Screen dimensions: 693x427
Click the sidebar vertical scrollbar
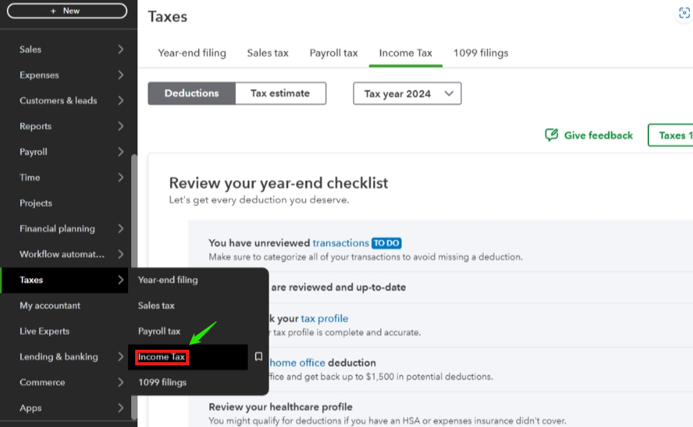[x=134, y=287]
